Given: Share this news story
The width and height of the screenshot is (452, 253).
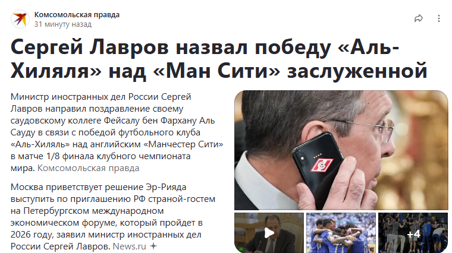Looking at the screenshot, I should pos(419,18).
